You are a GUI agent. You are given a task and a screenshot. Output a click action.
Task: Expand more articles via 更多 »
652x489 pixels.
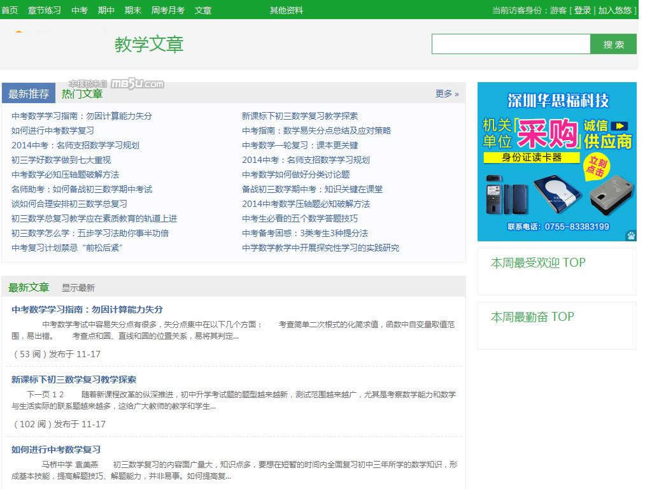tap(446, 94)
